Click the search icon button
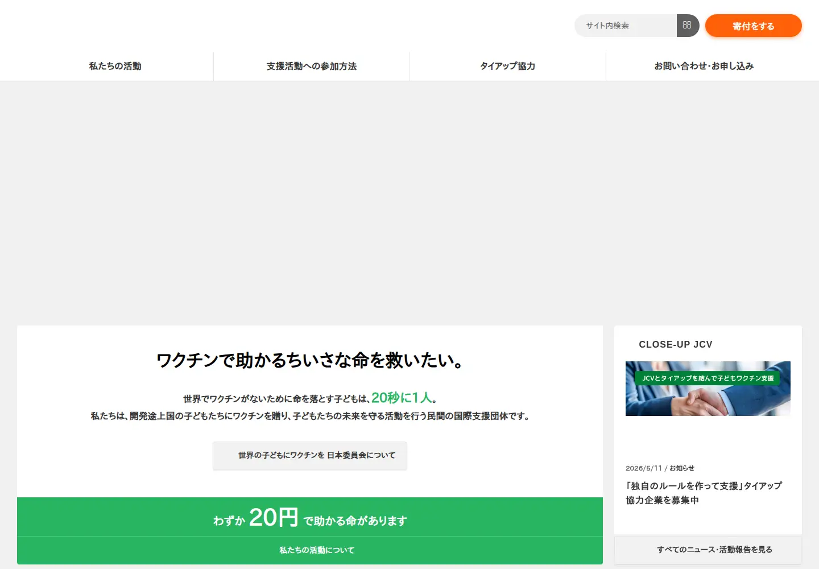This screenshot has height=569, width=819. tap(688, 26)
